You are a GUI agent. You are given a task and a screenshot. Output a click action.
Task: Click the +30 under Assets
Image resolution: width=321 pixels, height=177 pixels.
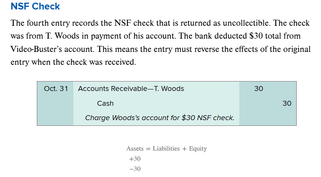(x=135, y=159)
